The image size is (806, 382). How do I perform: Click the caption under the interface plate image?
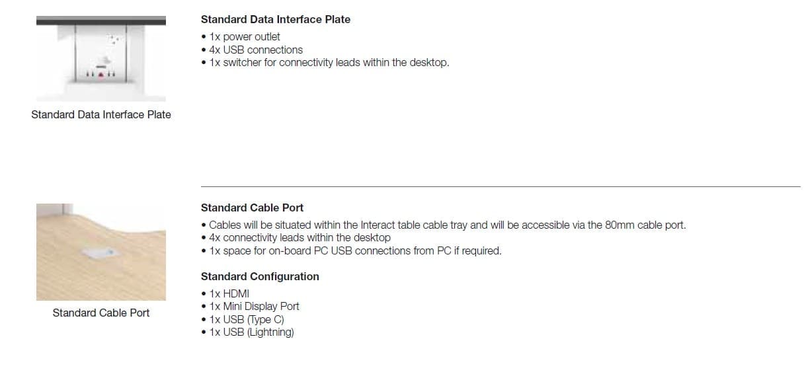click(101, 115)
